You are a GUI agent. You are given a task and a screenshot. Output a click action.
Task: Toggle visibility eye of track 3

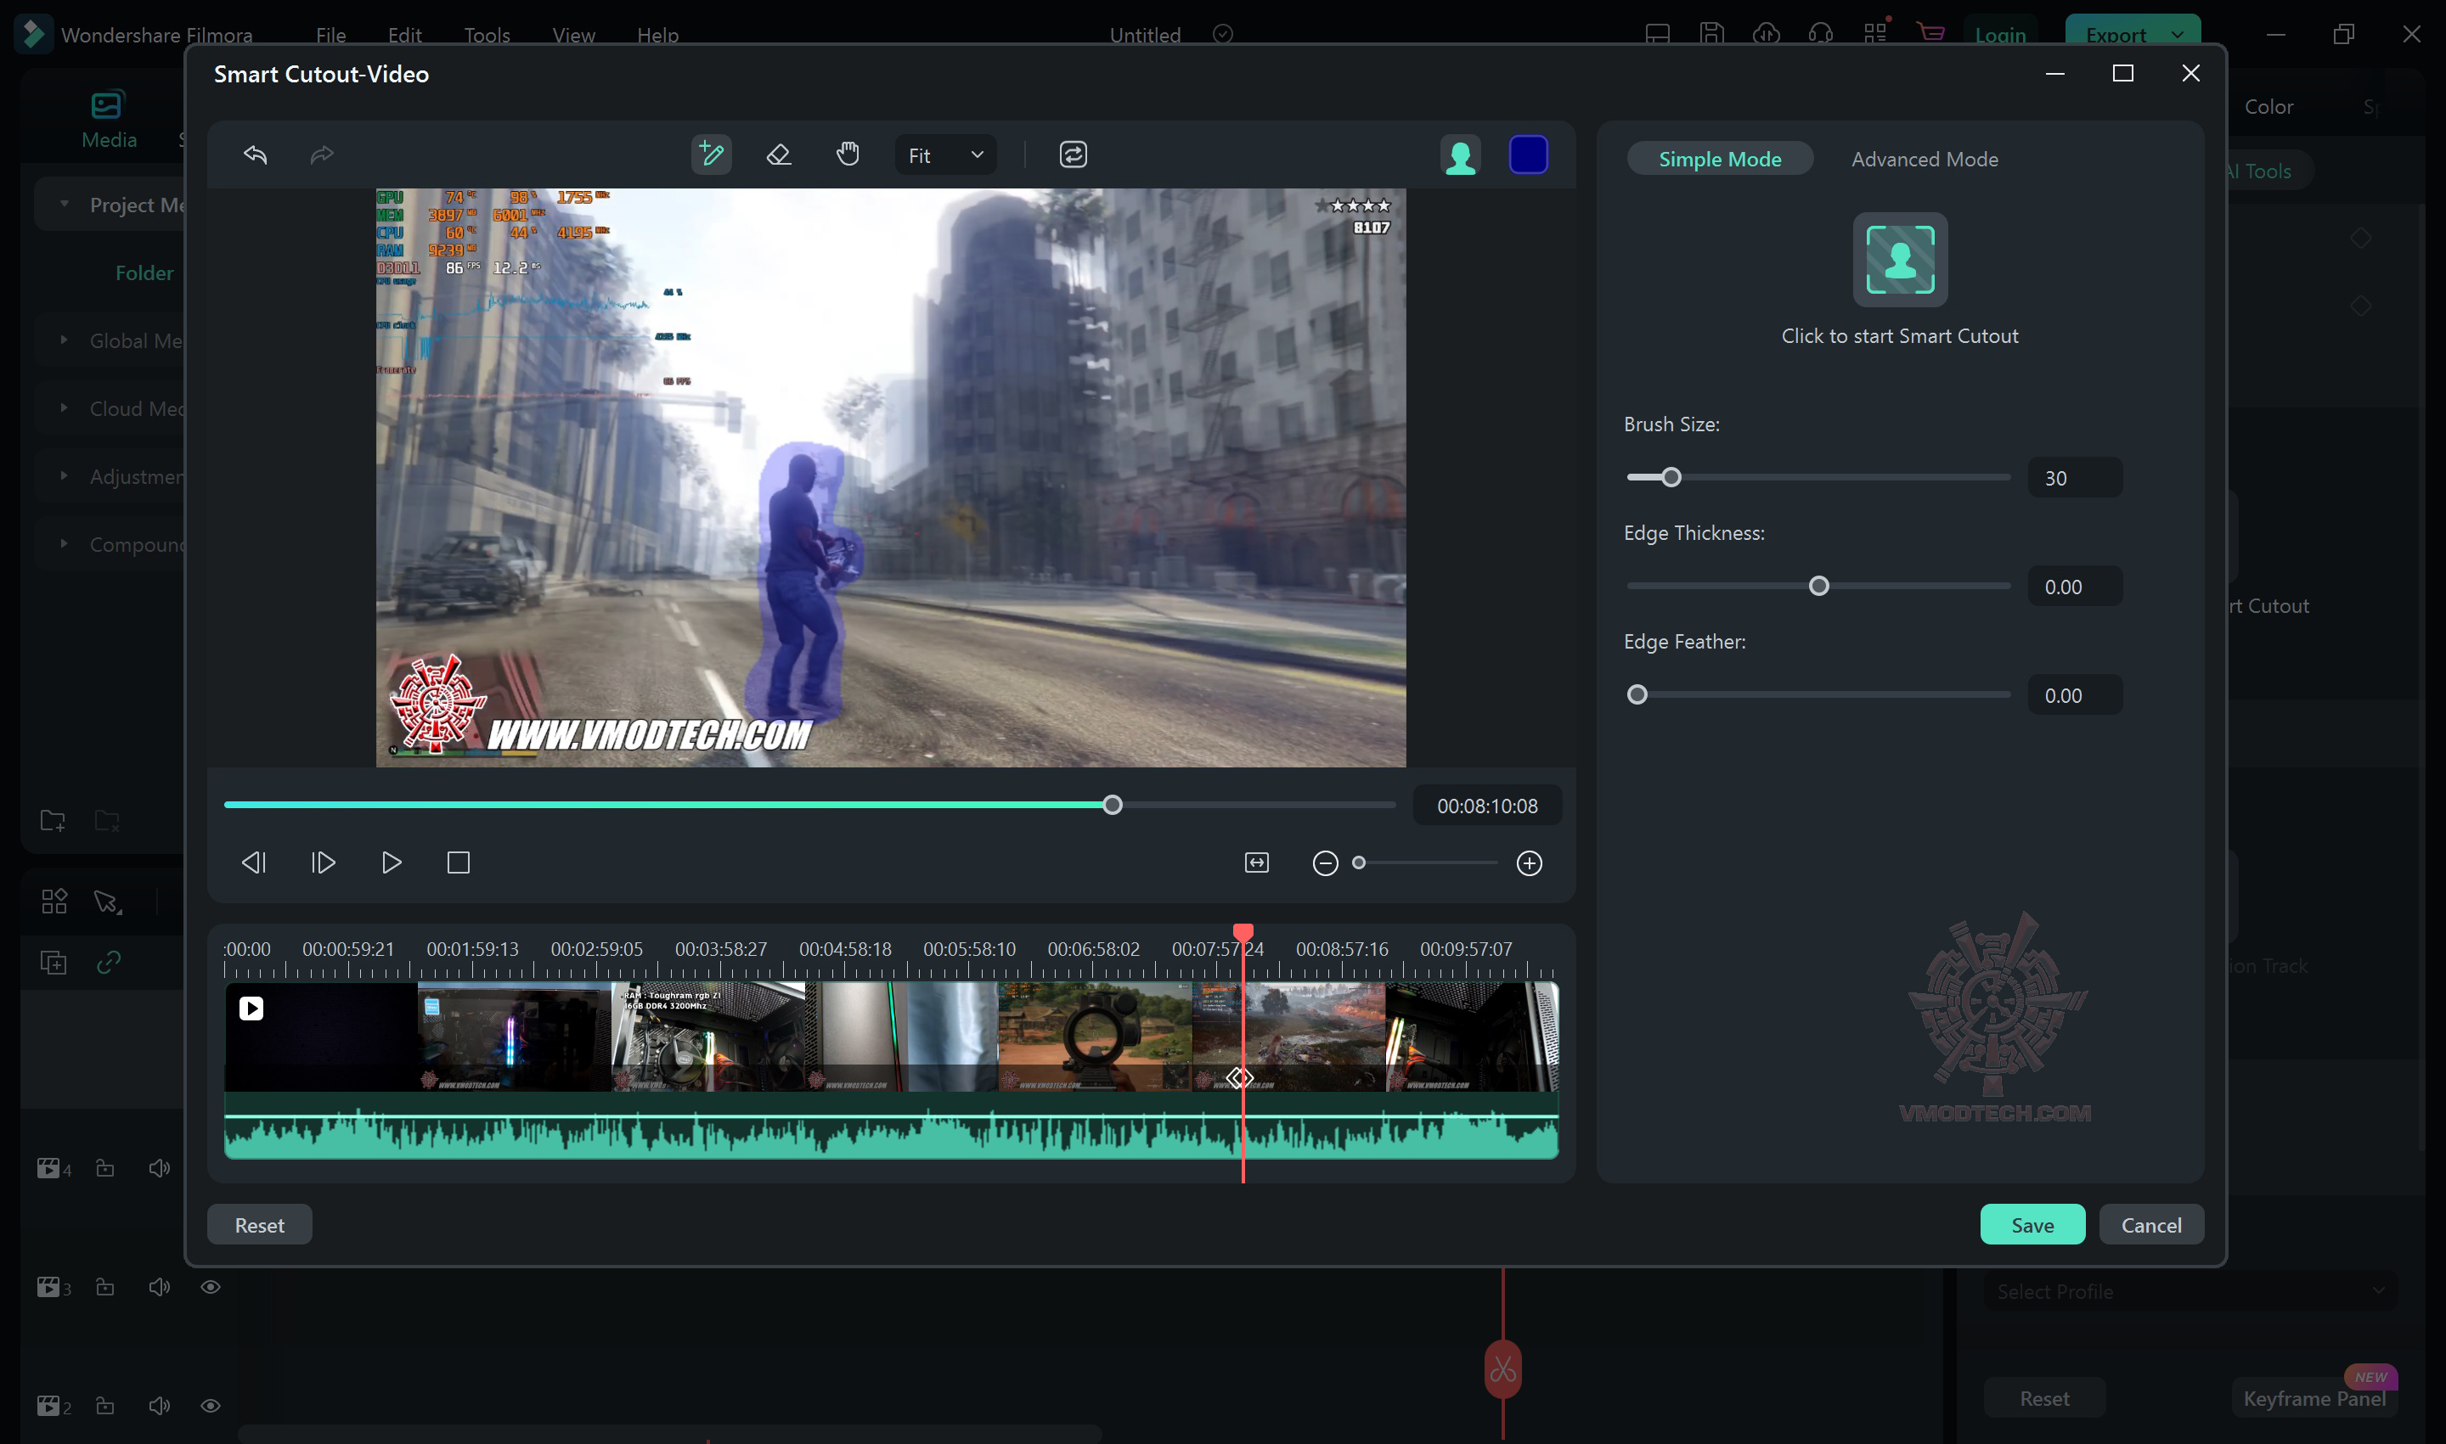[211, 1287]
